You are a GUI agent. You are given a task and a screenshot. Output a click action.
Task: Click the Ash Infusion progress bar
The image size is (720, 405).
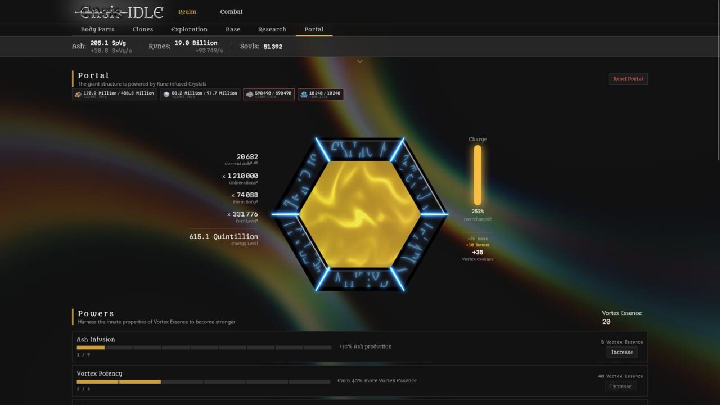pyautogui.click(x=204, y=348)
